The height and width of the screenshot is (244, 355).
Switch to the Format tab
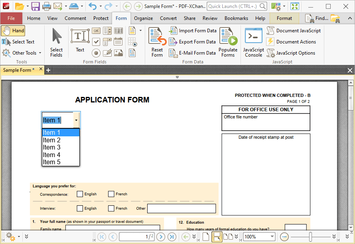(284, 18)
